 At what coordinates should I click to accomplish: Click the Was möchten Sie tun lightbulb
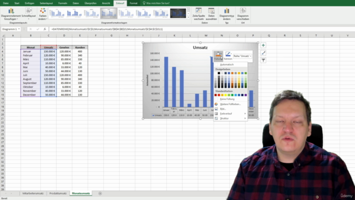click(144, 3)
